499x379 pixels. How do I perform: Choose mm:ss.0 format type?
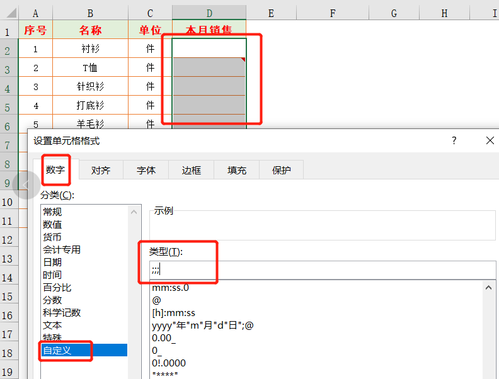(x=316, y=288)
